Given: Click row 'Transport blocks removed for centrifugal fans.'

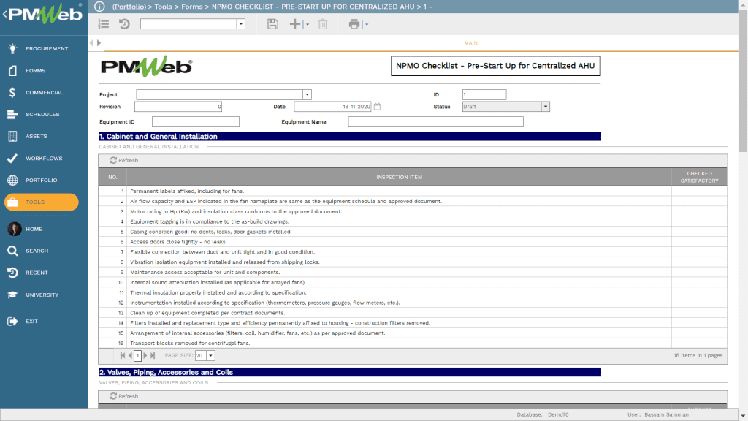Looking at the screenshot, I should click(413, 344).
